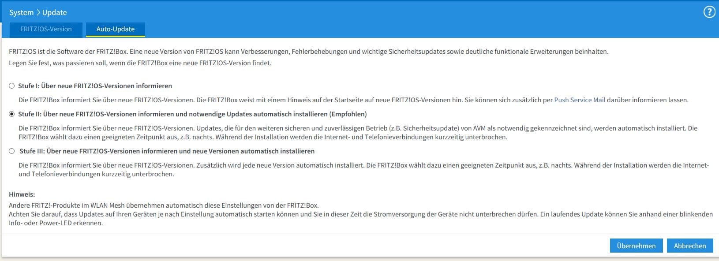The height and width of the screenshot is (261, 719).
Task: Click the Hinweis heading
Action: coord(22,194)
